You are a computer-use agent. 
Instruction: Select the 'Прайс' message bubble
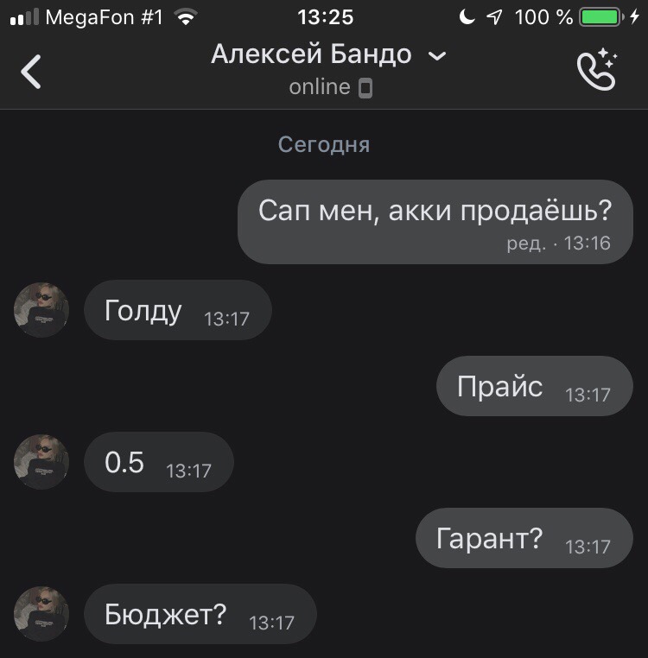535,386
